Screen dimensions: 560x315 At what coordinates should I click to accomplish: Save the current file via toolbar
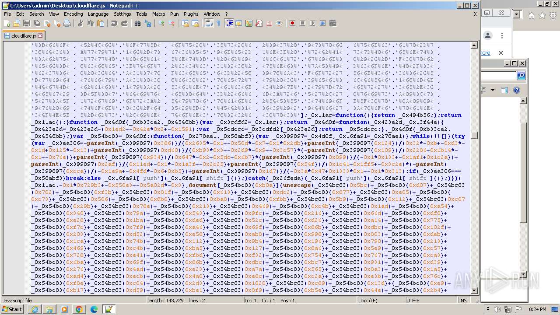(27, 23)
